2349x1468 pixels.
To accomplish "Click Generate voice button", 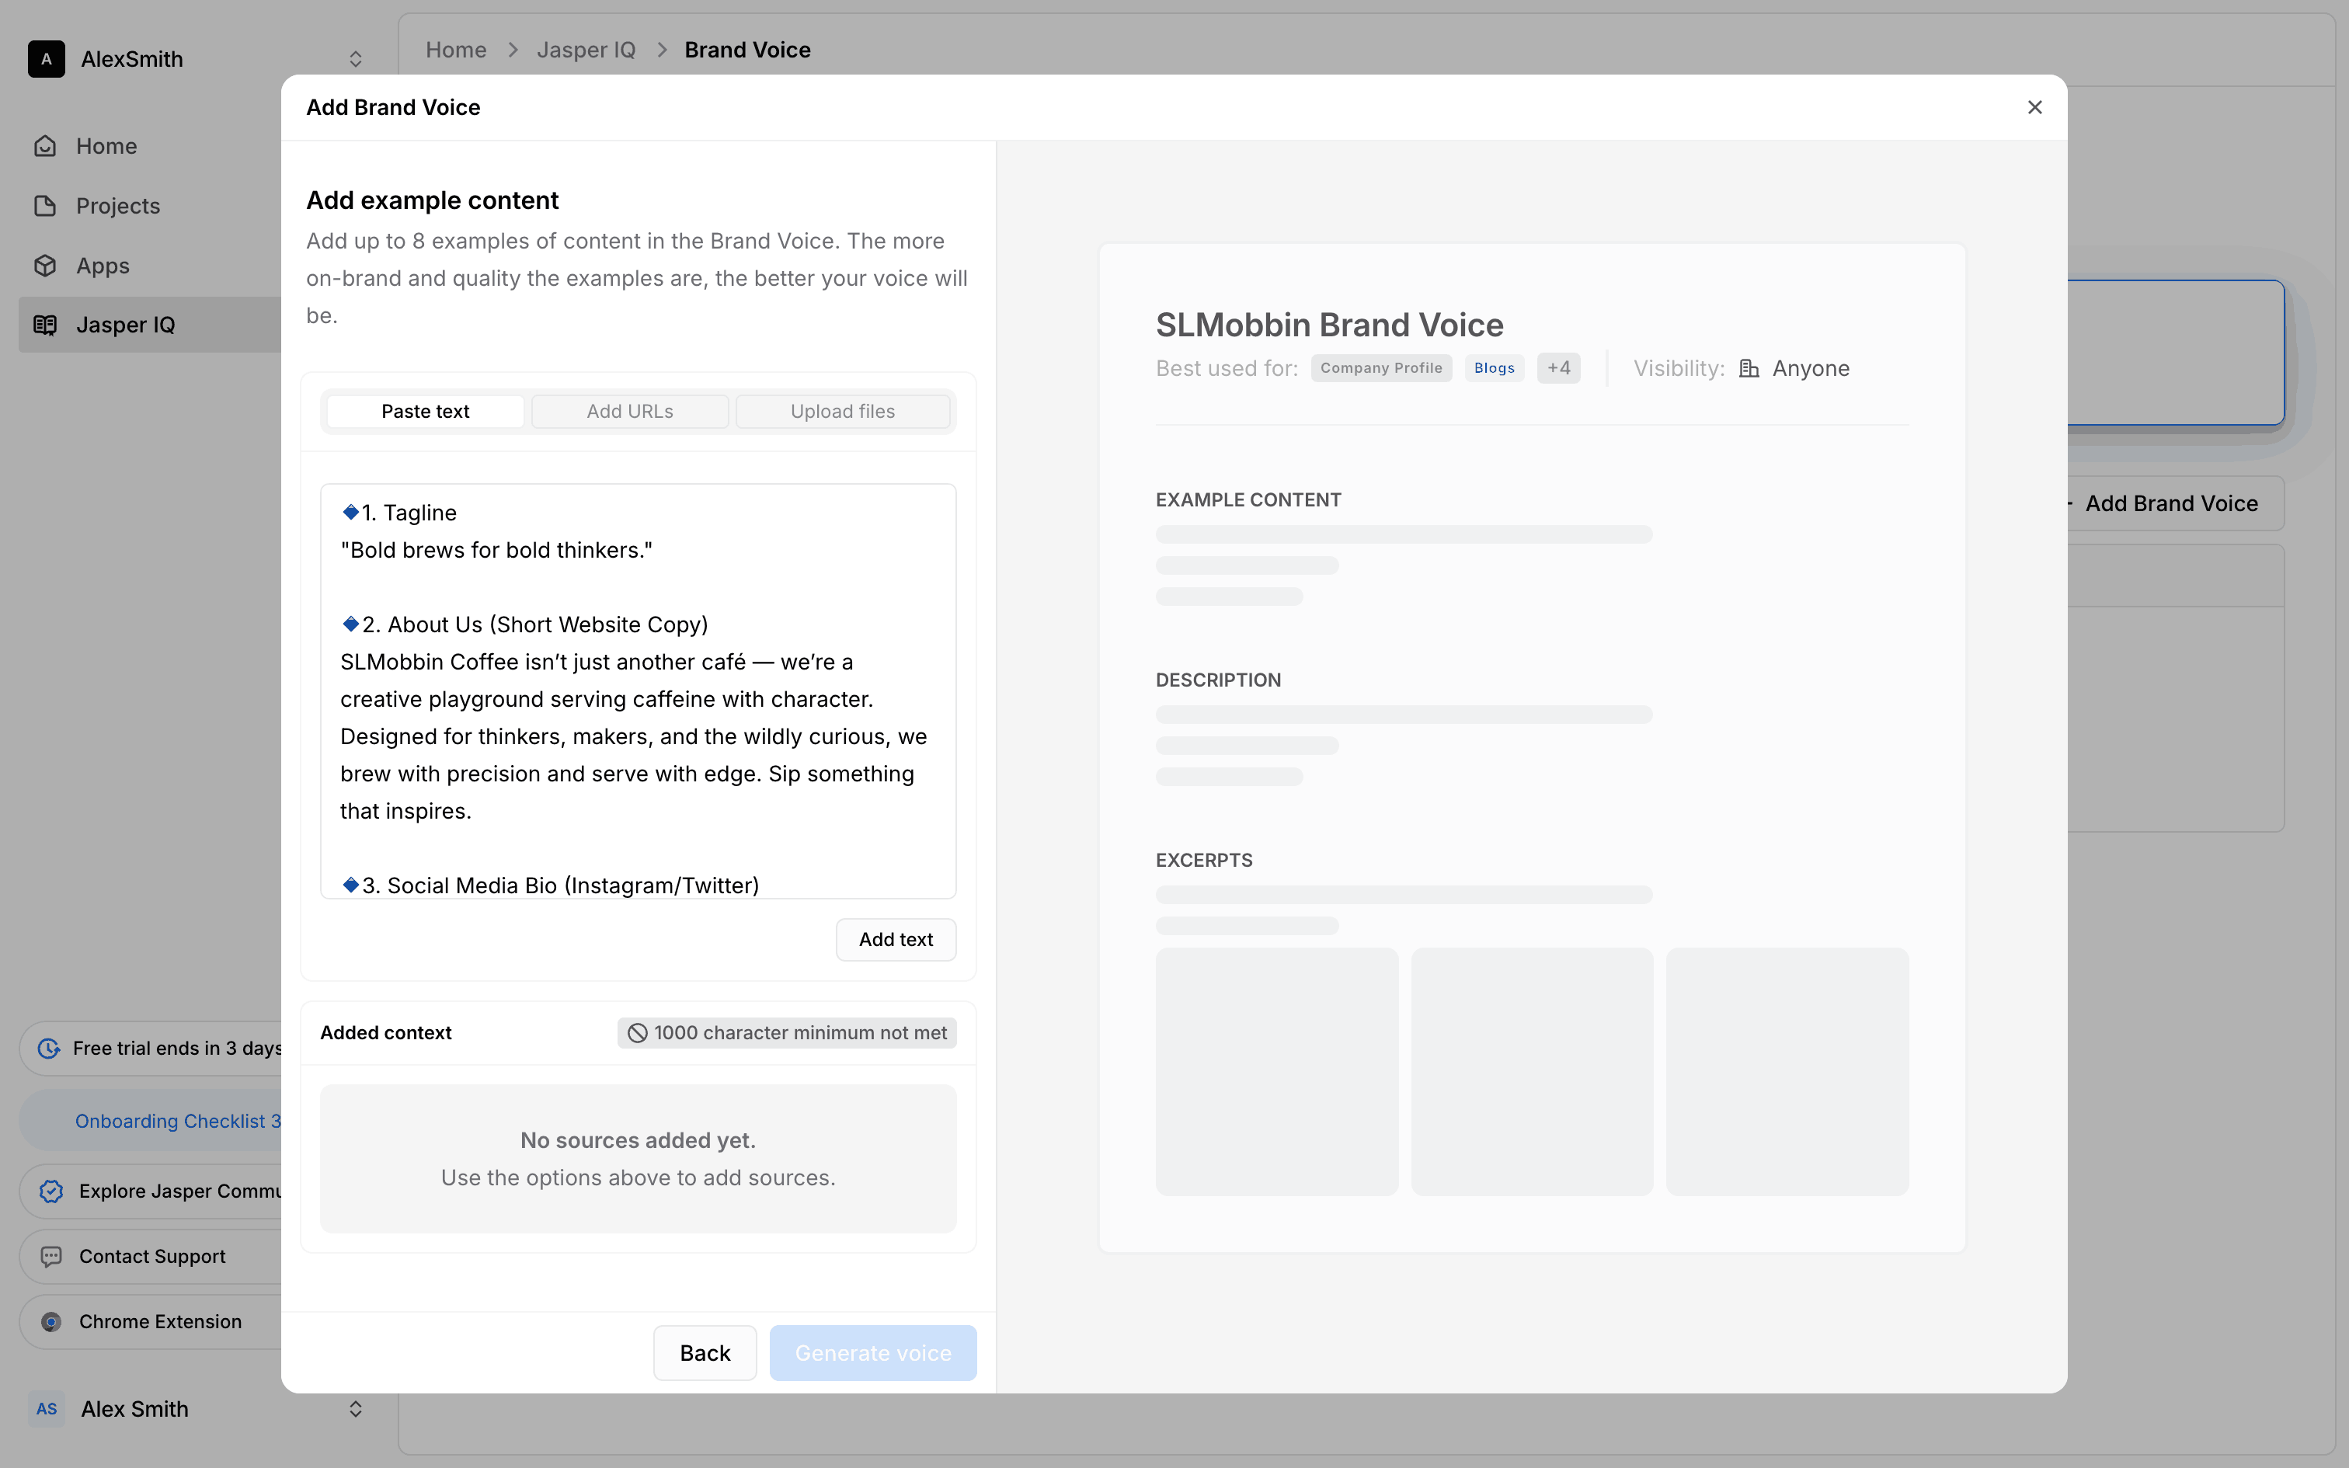I will 872,1352.
